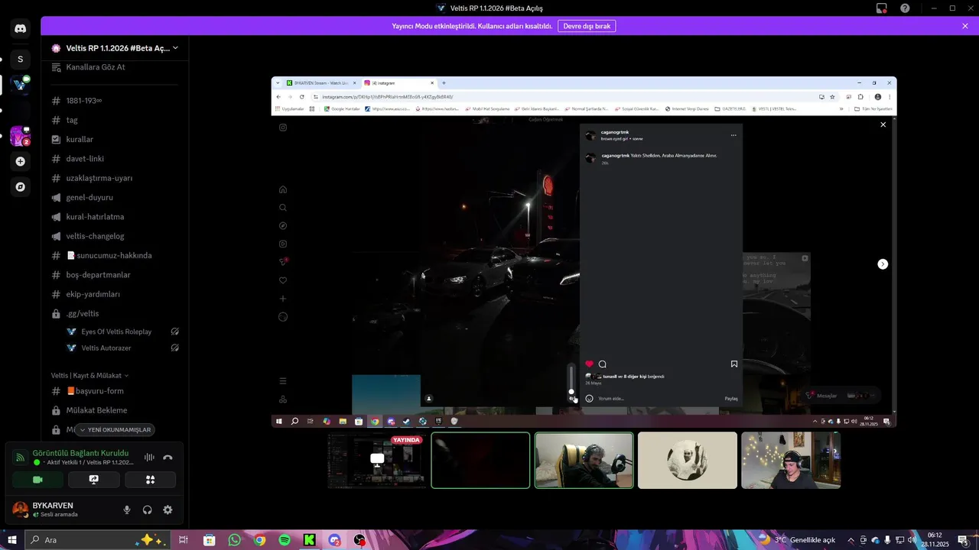Click next arrow in streamed Instagram post
Image resolution: width=979 pixels, height=550 pixels.
883,264
